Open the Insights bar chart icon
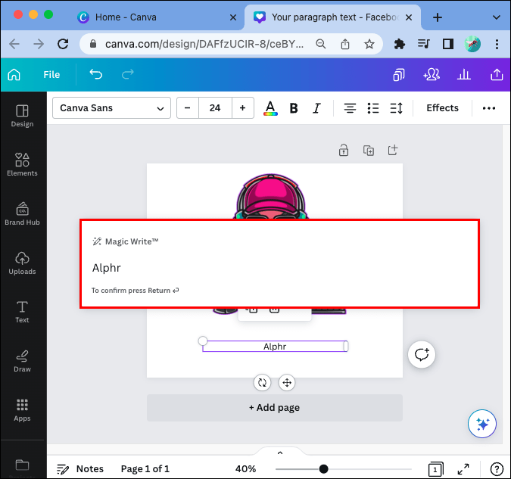This screenshot has width=511, height=479. 464,75
